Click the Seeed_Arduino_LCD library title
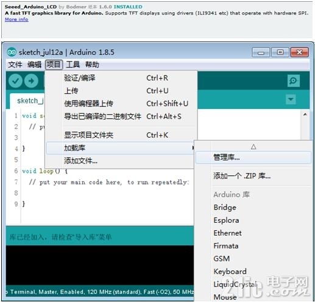 pos(30,7)
